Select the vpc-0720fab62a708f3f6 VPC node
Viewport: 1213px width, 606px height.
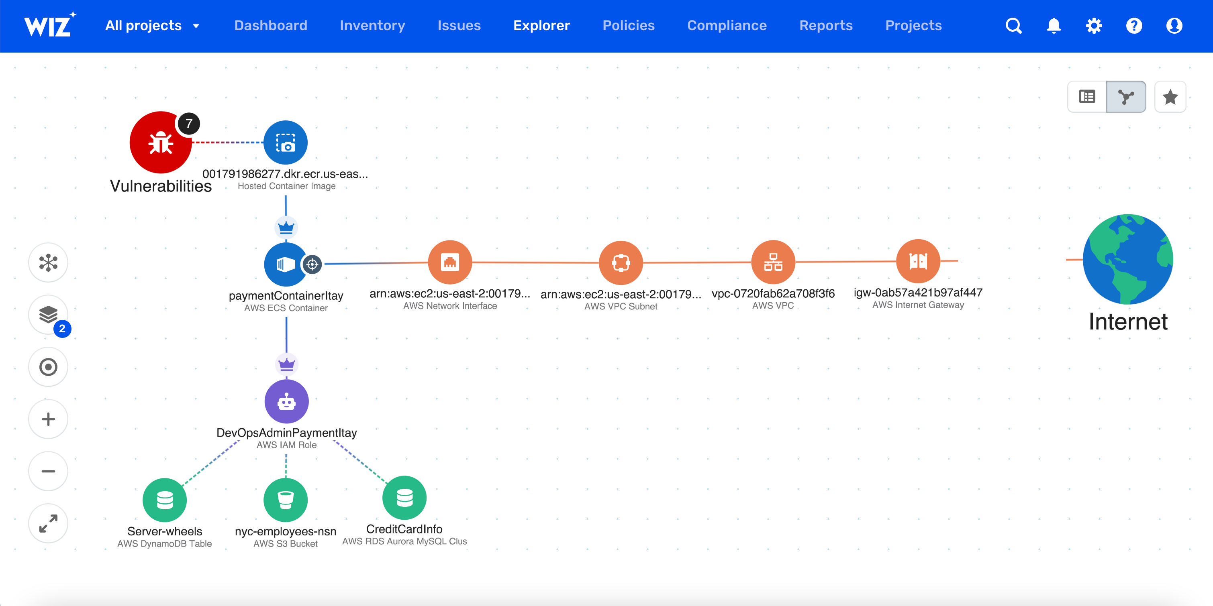(773, 262)
